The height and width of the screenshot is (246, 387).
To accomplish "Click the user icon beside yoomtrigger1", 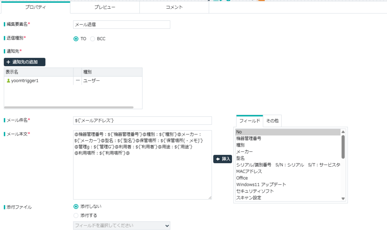I will coord(8,81).
